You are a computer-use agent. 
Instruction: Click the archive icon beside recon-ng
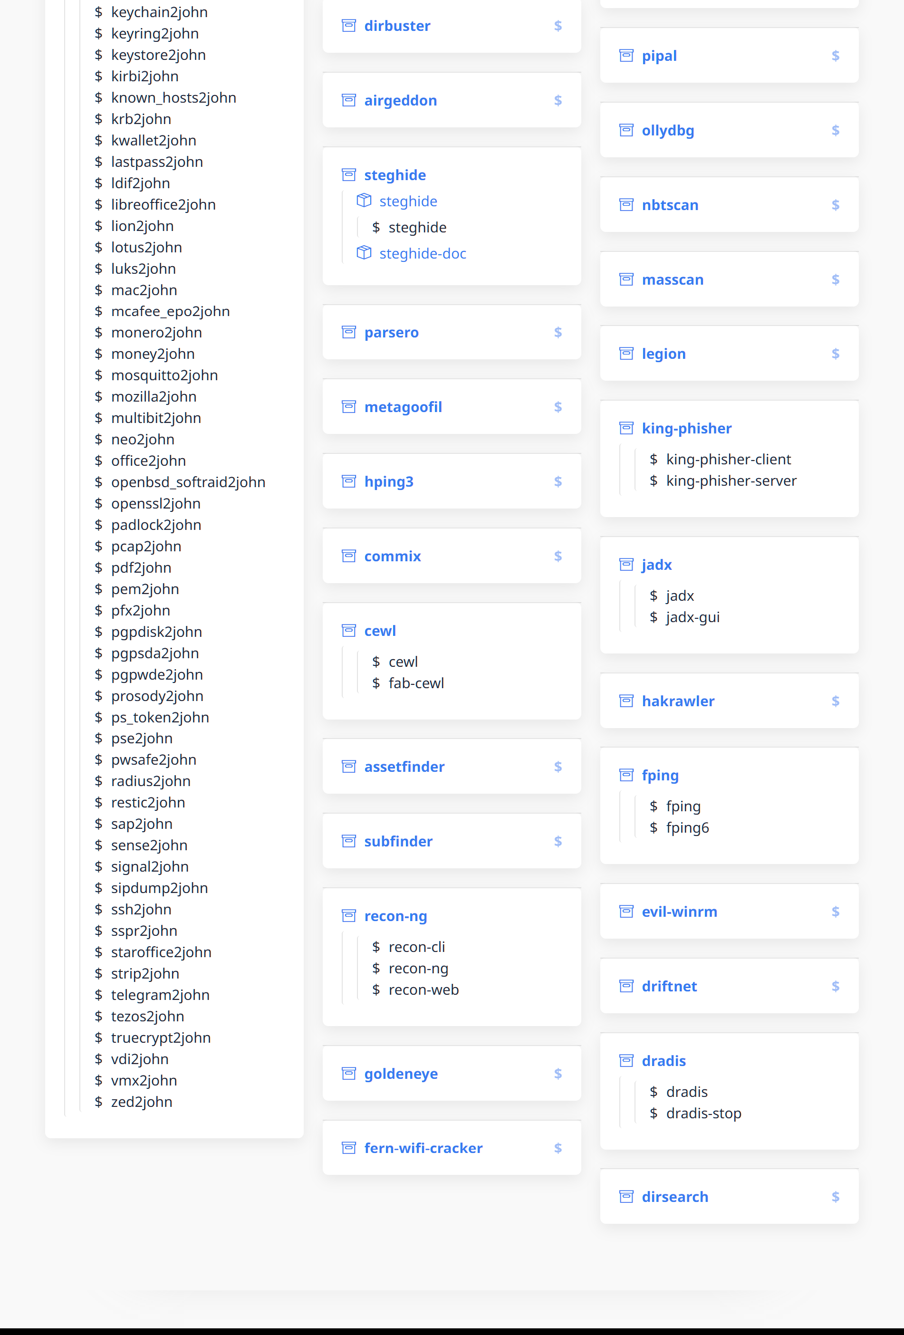(348, 916)
